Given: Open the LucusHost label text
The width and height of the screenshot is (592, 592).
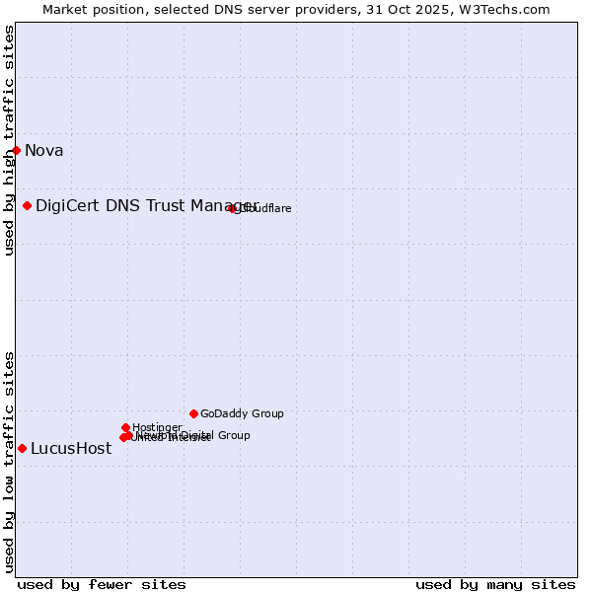Looking at the screenshot, I should coord(71,449).
